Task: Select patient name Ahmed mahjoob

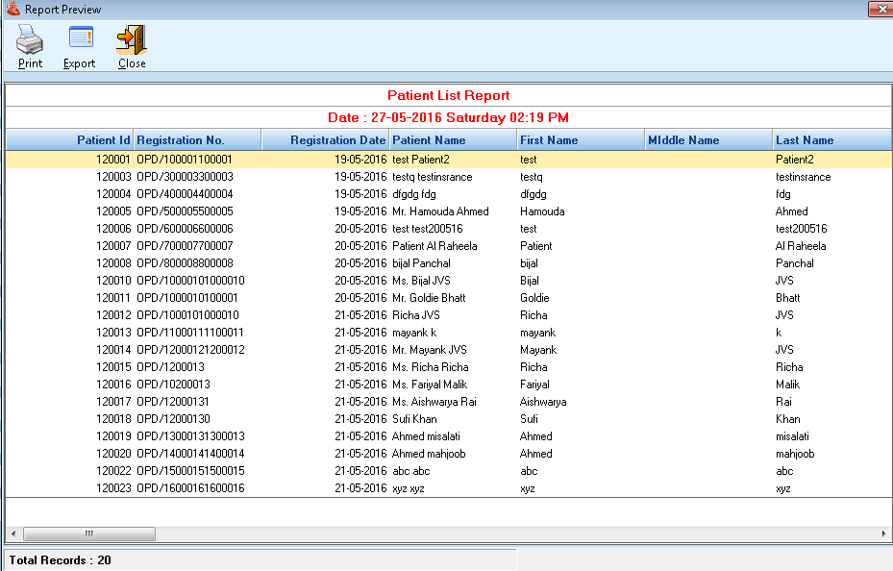Action: [x=429, y=454]
